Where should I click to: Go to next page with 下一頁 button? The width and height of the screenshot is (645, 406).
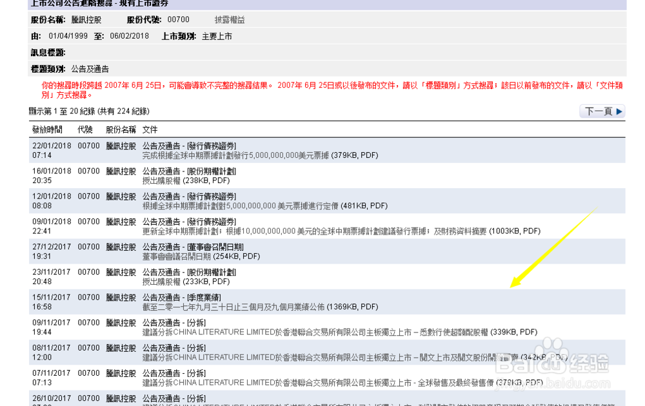[x=602, y=111]
